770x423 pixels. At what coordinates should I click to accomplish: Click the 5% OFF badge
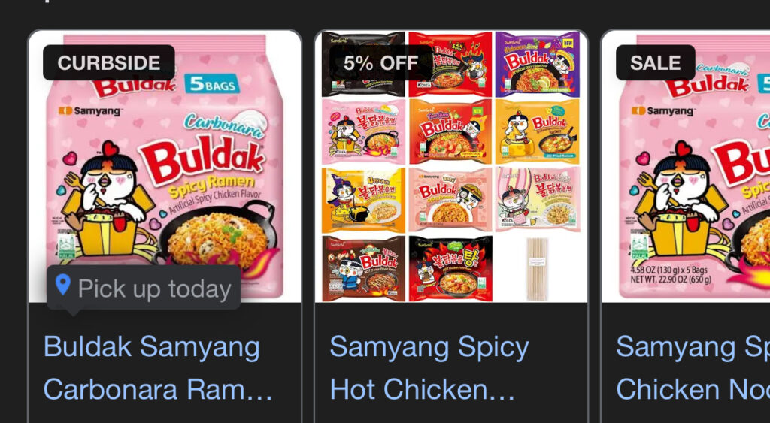pyautogui.click(x=381, y=63)
